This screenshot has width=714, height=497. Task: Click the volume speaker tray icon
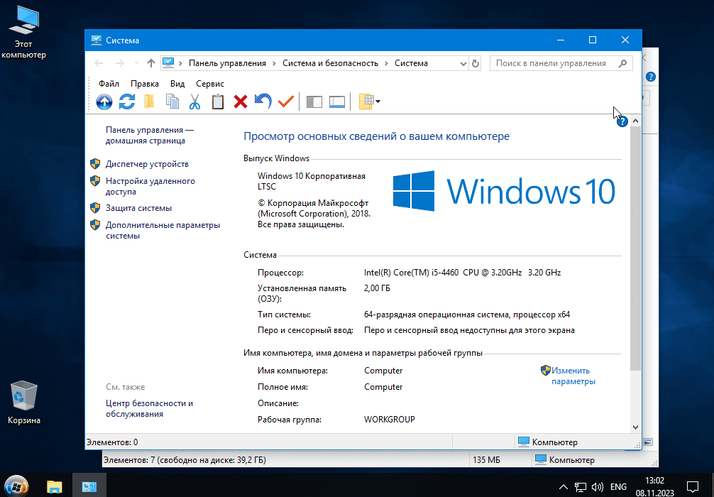(x=597, y=486)
